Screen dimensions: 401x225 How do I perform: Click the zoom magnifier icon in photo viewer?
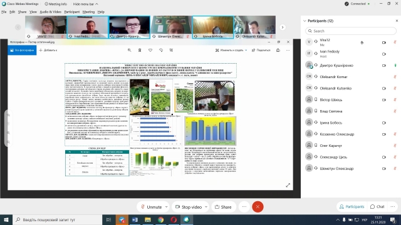[130, 50]
